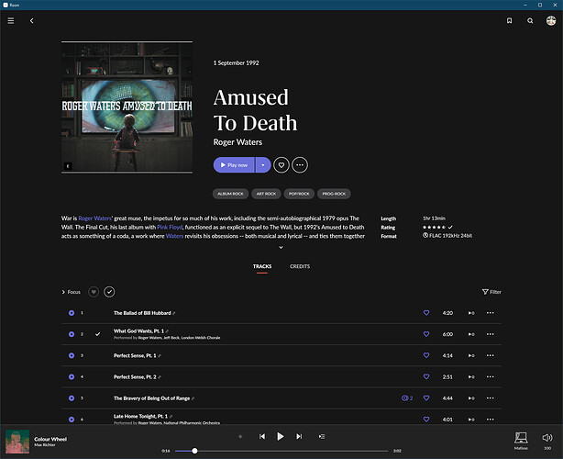
Task: Open options for Perfect Sense, Pt. 1
Action: [491, 355]
